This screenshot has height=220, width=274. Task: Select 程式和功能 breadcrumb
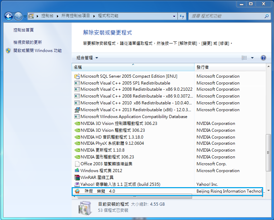108,16
